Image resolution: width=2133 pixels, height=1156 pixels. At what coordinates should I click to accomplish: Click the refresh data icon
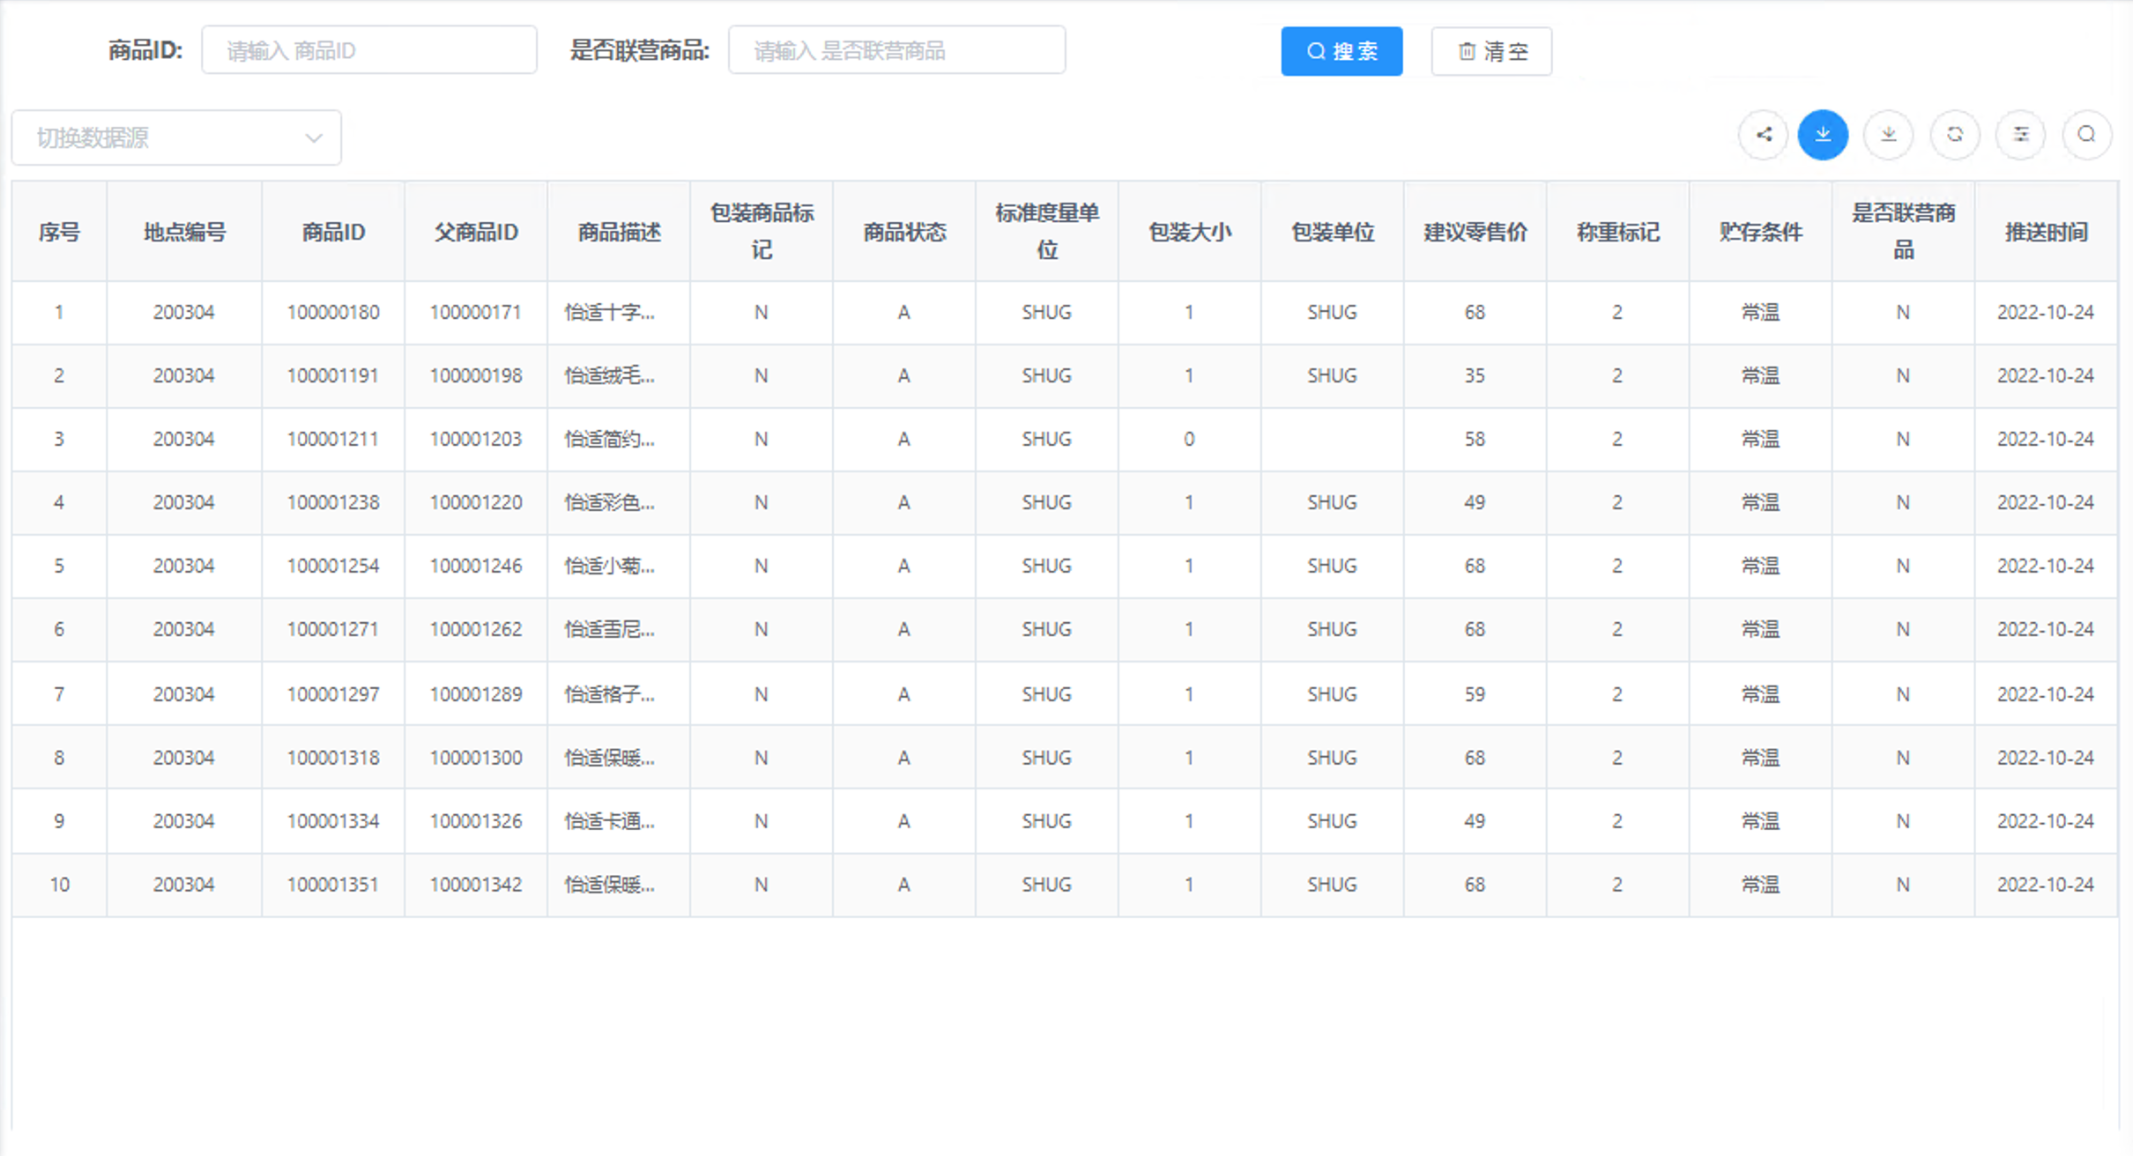(1955, 135)
